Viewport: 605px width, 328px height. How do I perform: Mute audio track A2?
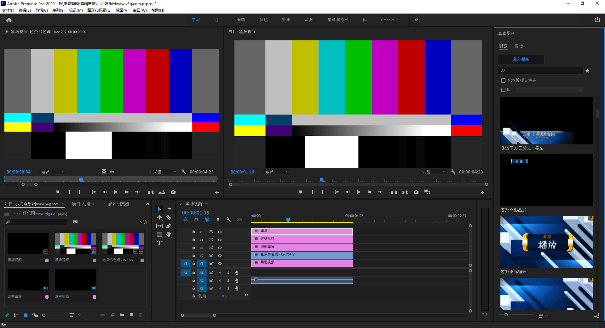point(220,280)
